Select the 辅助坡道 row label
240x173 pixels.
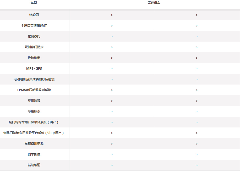34,165
